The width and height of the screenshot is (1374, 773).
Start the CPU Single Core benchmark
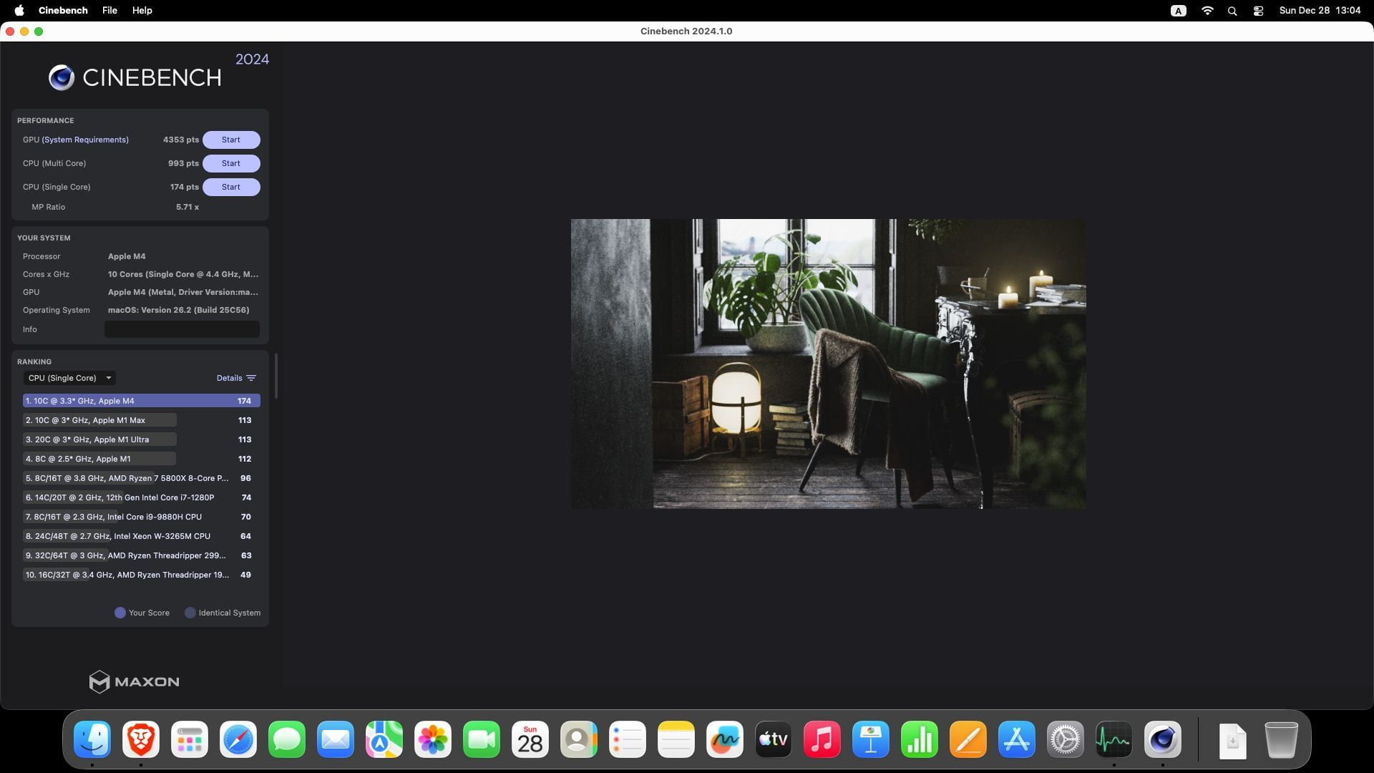coord(230,187)
